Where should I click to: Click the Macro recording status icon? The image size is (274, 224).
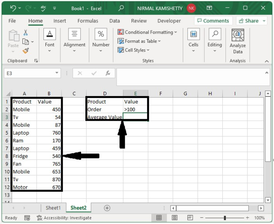pos(27,218)
